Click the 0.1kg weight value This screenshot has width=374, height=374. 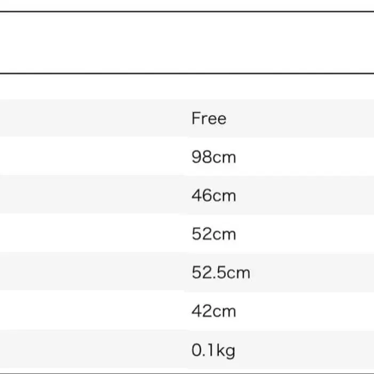click(x=213, y=351)
